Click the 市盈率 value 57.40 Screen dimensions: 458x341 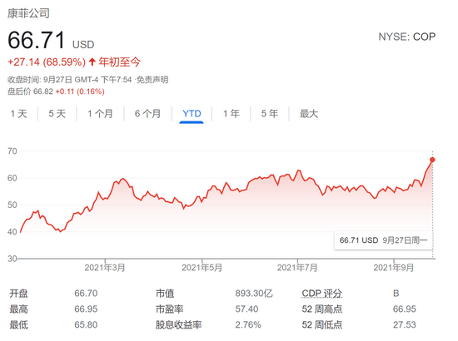click(x=246, y=309)
